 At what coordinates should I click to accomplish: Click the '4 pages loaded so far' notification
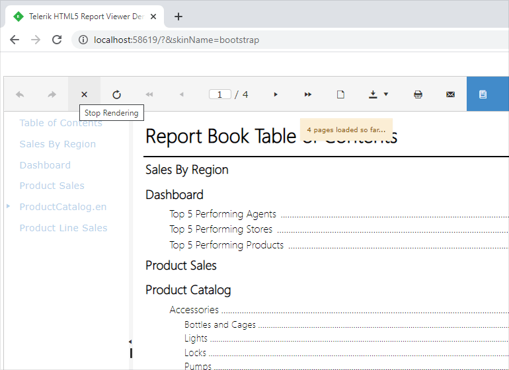346,129
